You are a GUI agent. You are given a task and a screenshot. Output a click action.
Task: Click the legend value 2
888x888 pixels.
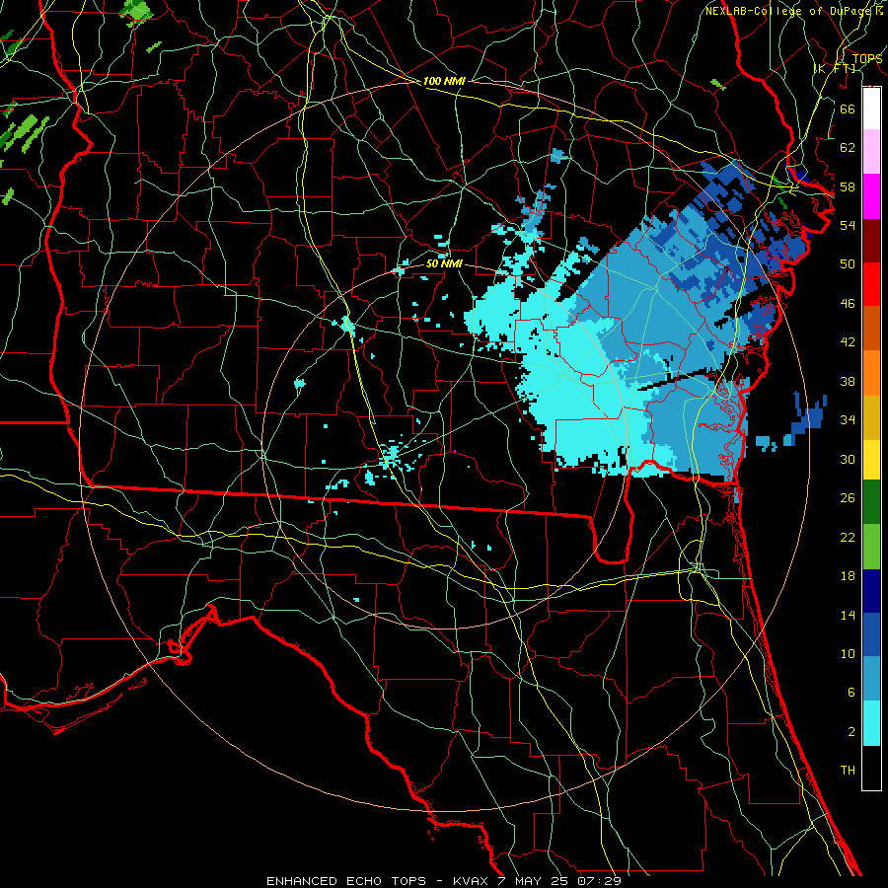[x=851, y=732]
